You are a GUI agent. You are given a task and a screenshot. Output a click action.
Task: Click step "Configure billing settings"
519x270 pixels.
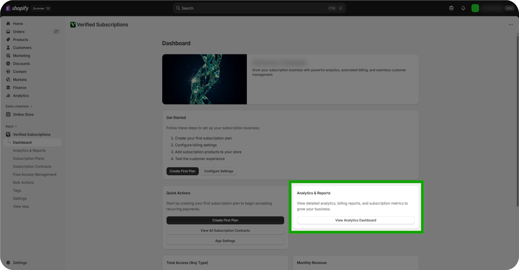click(196, 145)
